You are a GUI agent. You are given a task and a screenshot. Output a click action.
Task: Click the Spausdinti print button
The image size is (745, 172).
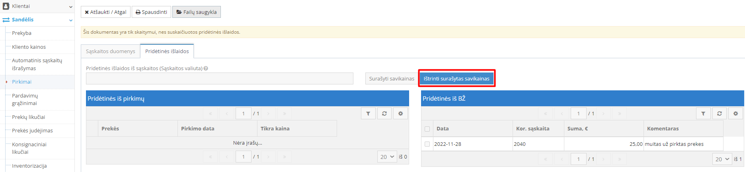tap(151, 12)
